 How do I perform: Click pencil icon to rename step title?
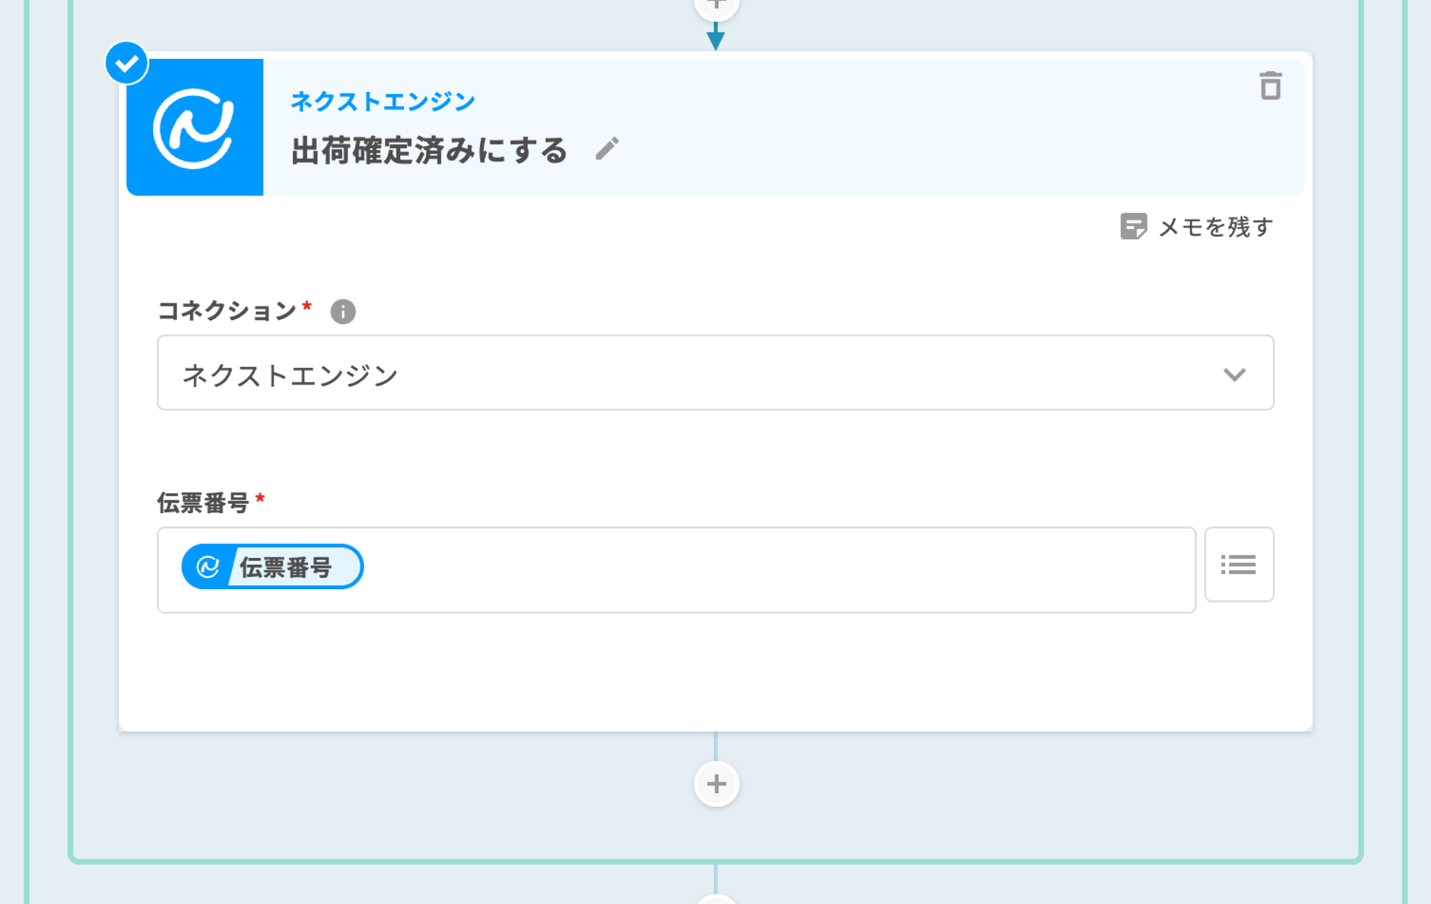[606, 149]
